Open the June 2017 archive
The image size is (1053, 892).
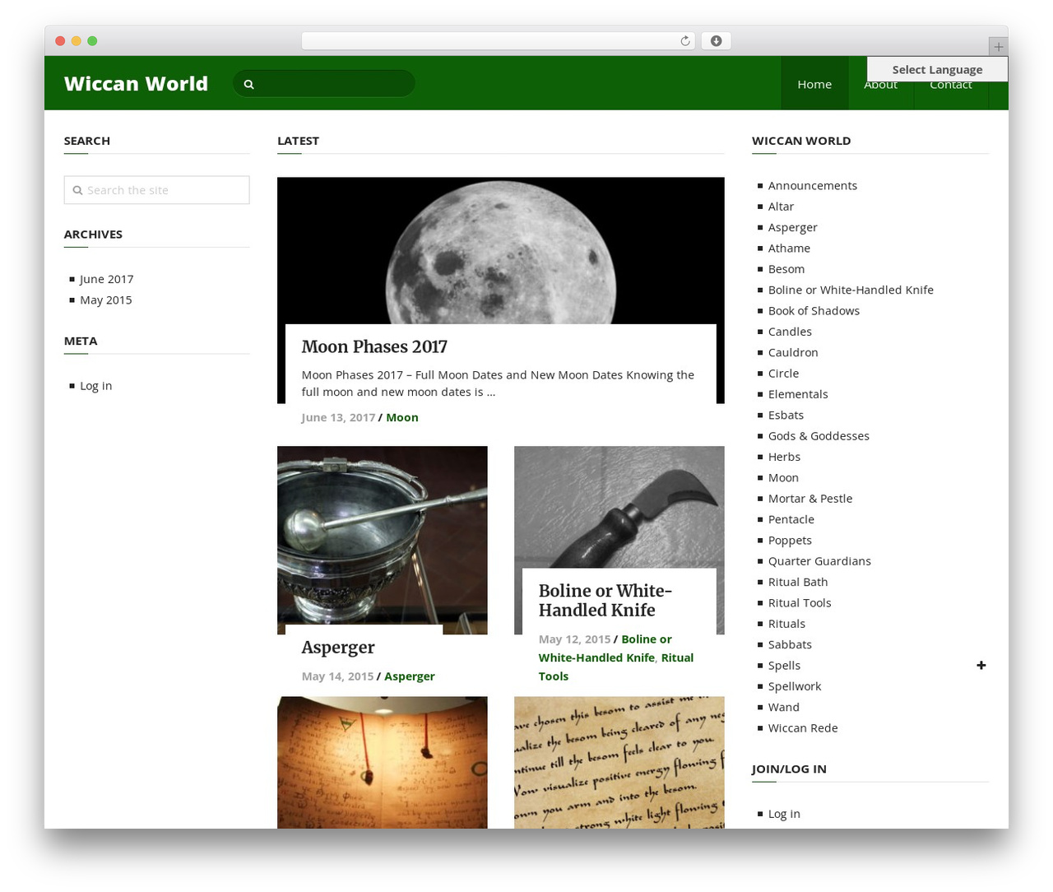pyautogui.click(x=106, y=279)
